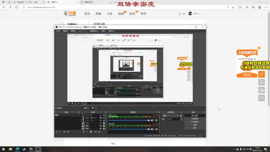Screen dimensions: 270x152
Task: Click Exit button in OBS Controls
Action: pyautogui.click(x=195, y=128)
